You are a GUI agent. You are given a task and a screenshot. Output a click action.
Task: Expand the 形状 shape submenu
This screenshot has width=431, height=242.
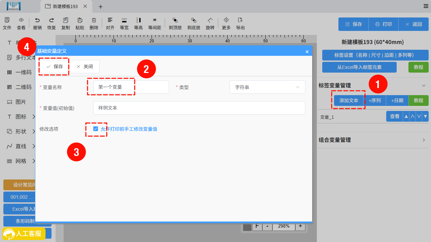point(34,131)
